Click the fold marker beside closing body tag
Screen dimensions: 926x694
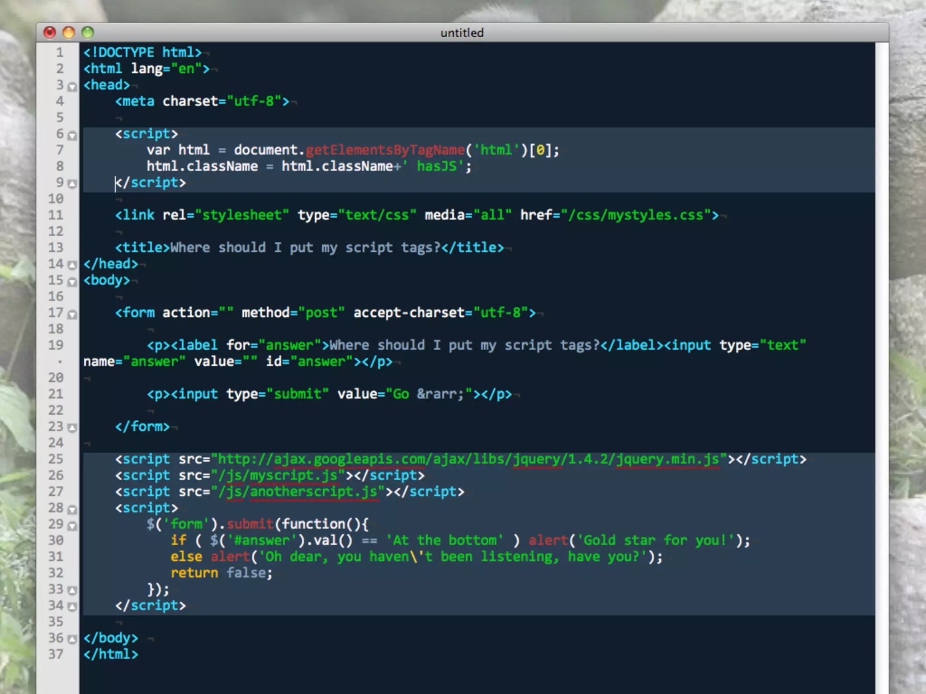click(72, 639)
